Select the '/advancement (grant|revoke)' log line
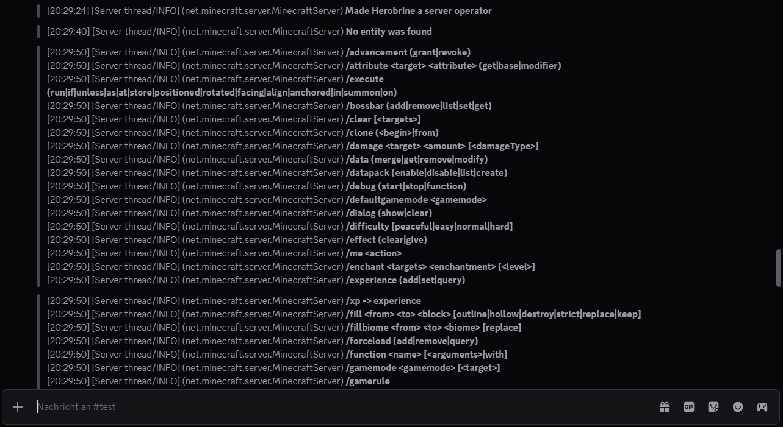The width and height of the screenshot is (783, 427). point(259,52)
